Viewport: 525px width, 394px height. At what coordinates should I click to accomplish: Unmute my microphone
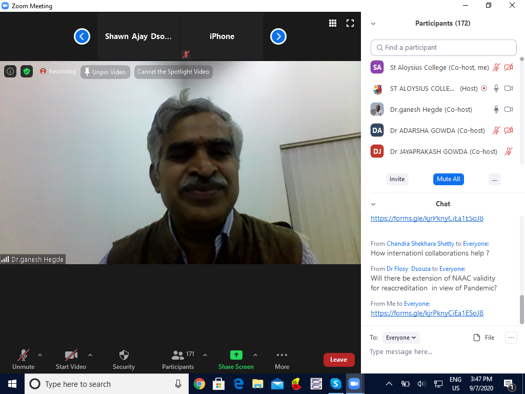(x=23, y=360)
